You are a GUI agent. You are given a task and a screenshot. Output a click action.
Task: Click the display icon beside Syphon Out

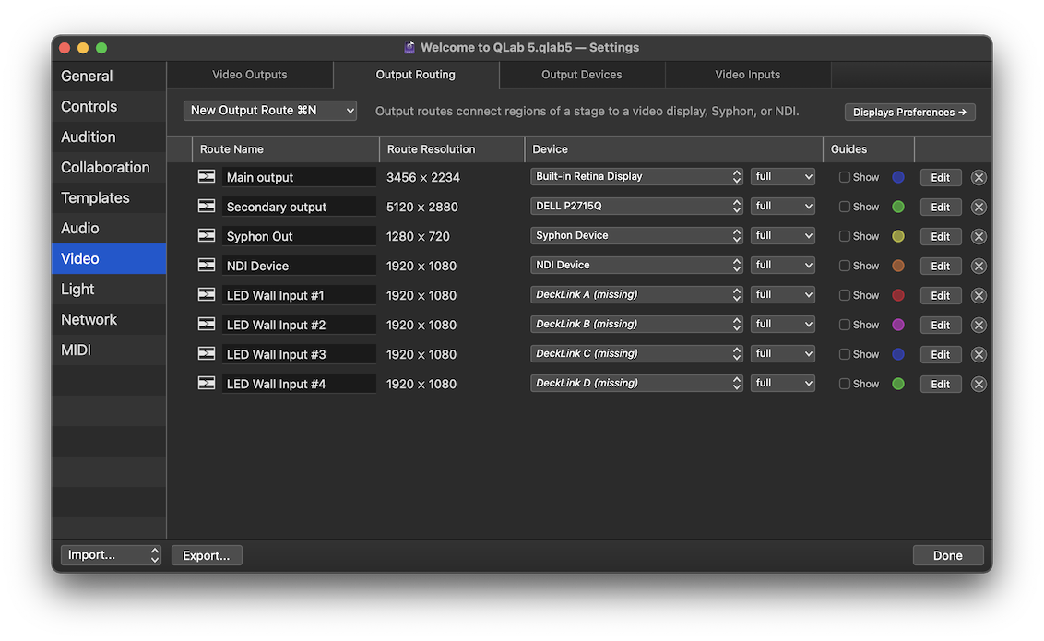pos(206,235)
